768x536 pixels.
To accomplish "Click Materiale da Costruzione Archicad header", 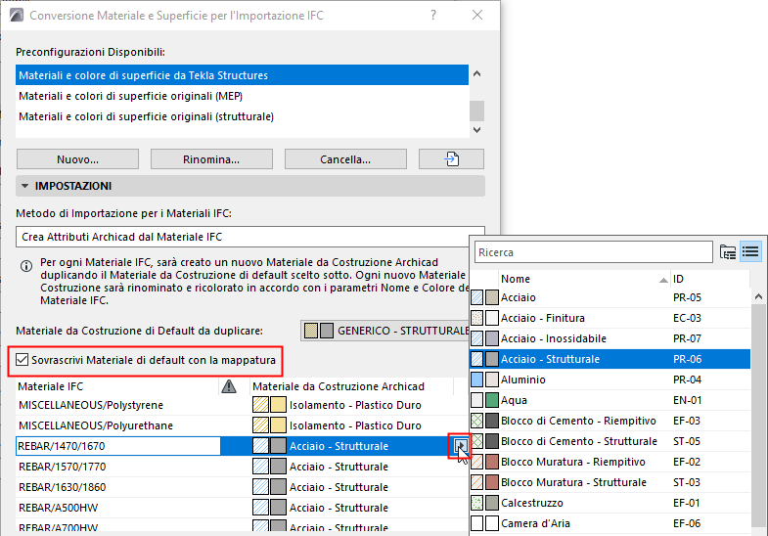I will pos(351,386).
